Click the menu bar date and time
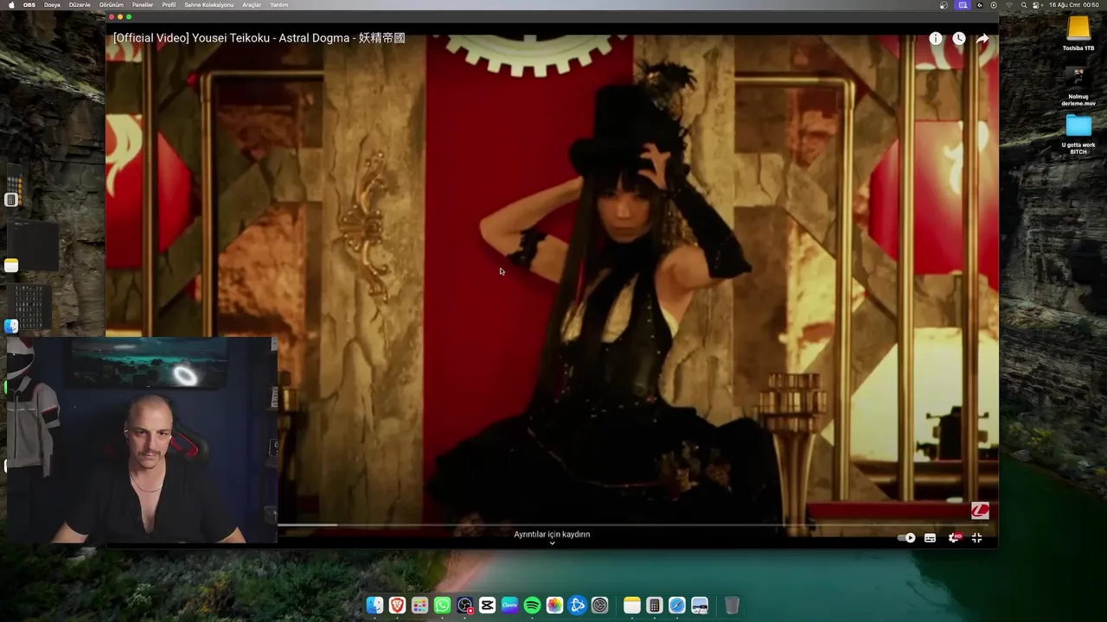 pyautogui.click(x=1074, y=5)
